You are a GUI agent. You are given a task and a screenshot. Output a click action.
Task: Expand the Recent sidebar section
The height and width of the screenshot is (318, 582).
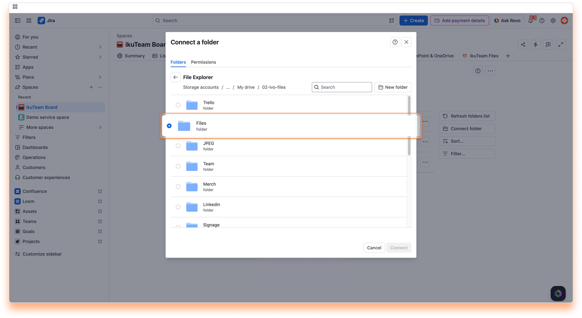click(100, 47)
